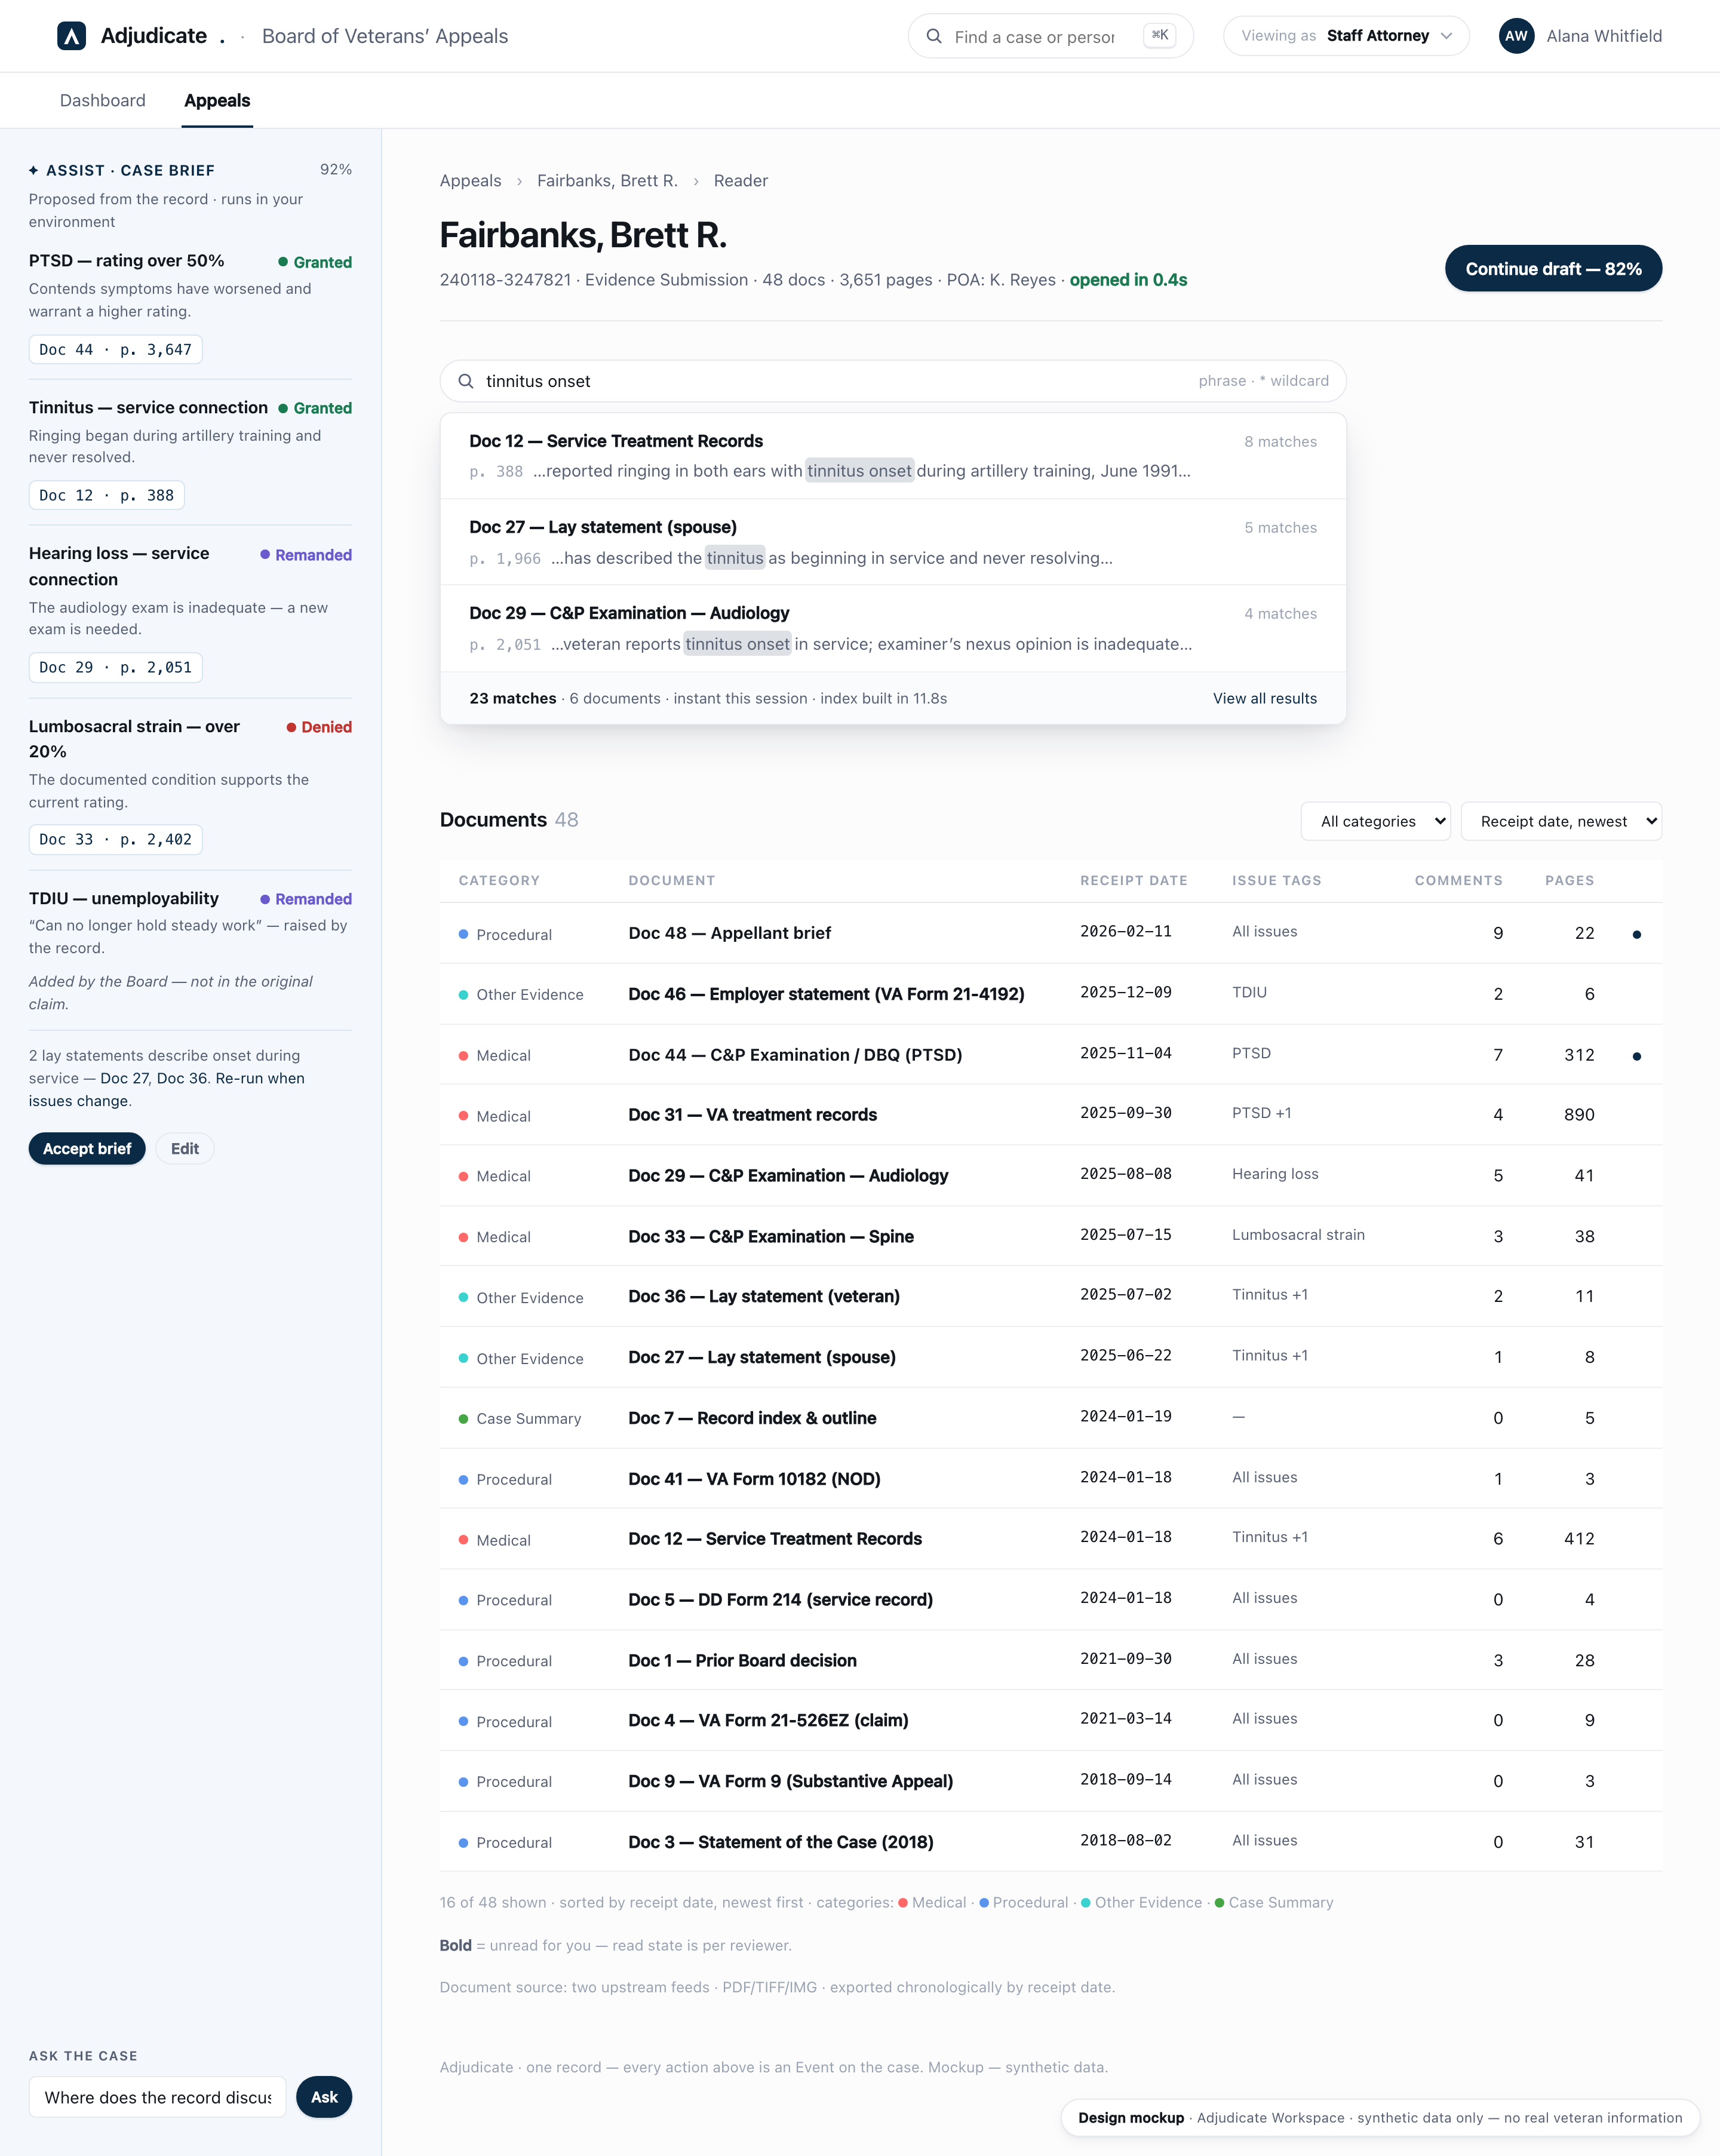Open the All categories filter dropdown
Image resolution: width=1720 pixels, height=2156 pixels.
pos(1375,821)
